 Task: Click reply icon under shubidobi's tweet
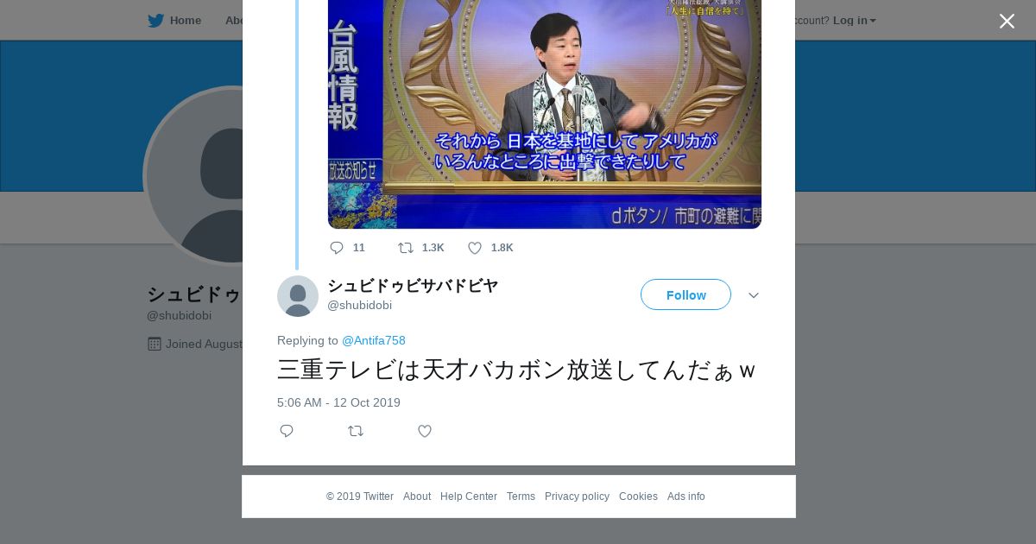(287, 431)
